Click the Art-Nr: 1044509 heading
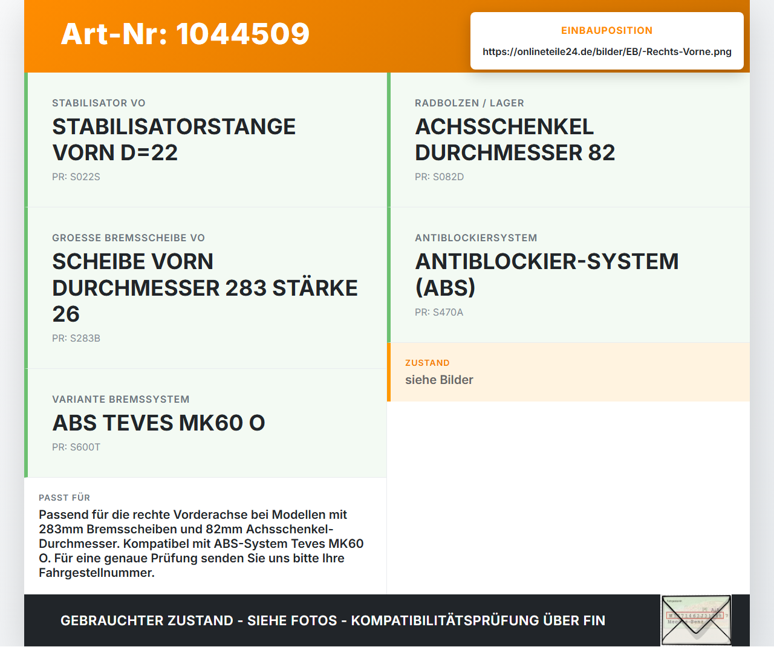This screenshot has height=647, width=774. coord(185,34)
